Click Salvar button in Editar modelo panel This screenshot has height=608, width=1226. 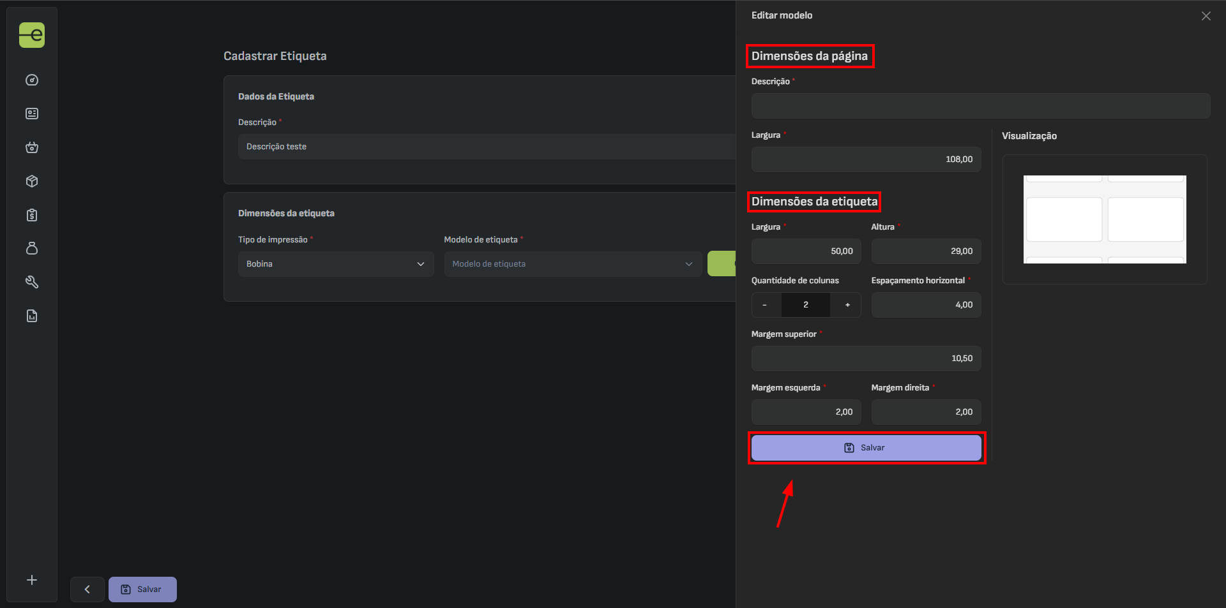tap(866, 448)
